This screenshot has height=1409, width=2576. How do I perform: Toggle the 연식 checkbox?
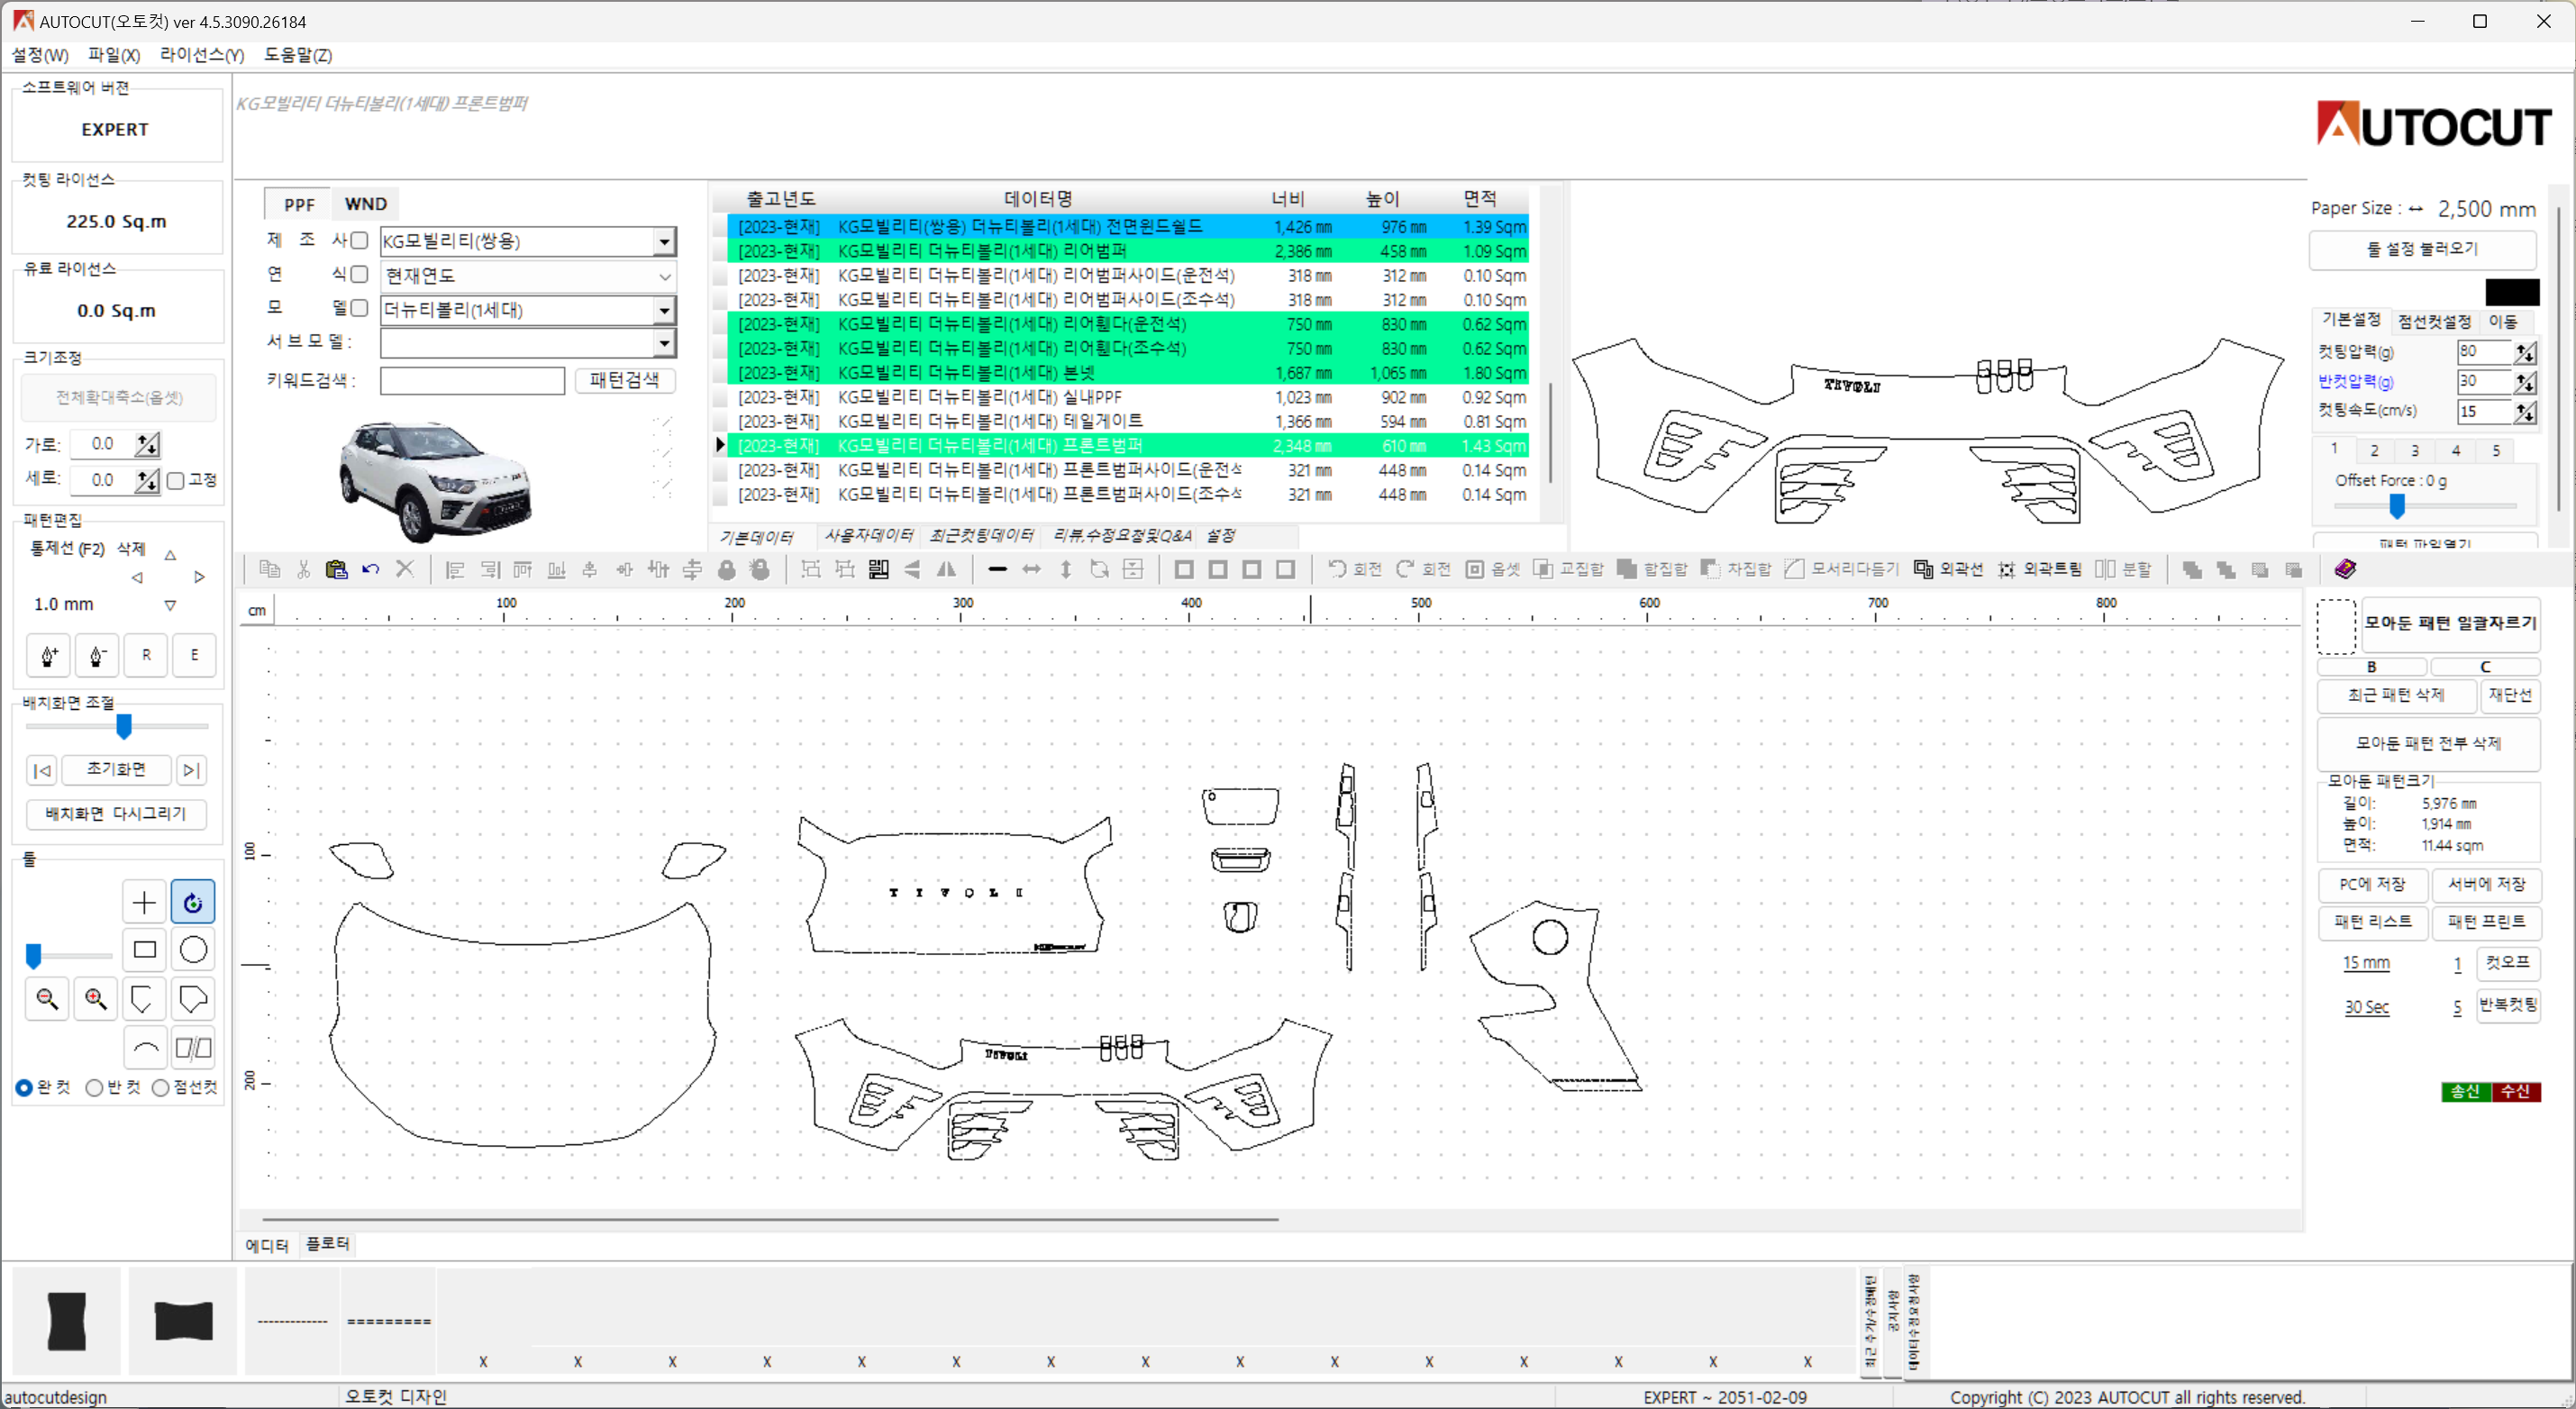(360, 274)
